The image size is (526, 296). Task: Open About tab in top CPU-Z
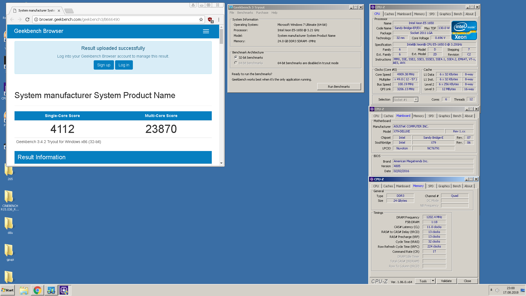coord(469,14)
